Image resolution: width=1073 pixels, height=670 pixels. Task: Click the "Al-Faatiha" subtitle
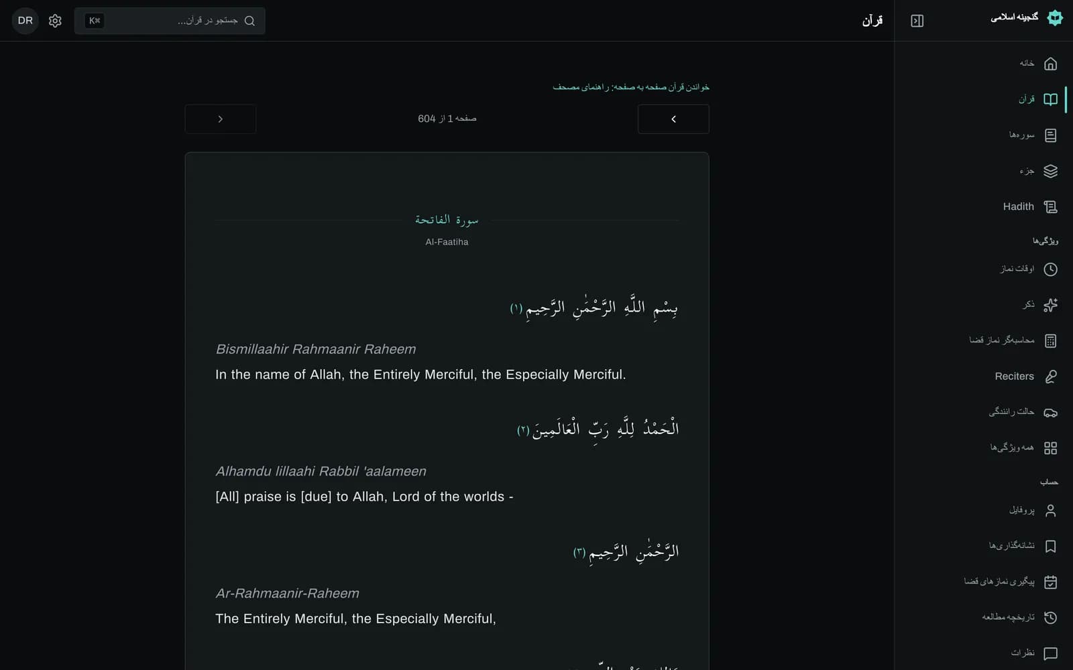[x=447, y=242]
